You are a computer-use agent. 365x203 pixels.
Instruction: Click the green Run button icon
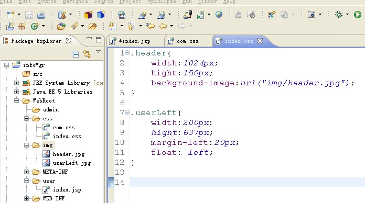pyautogui.click(x=357, y=15)
